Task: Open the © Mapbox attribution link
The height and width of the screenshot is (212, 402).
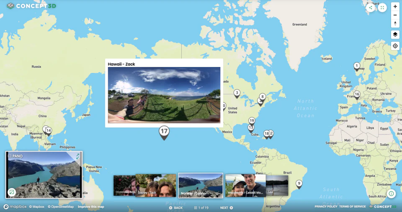Action: coord(37,207)
